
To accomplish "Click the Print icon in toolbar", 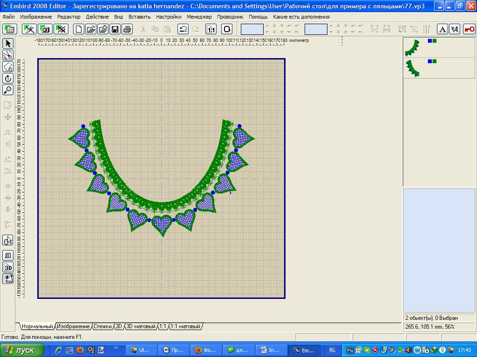I will coord(127,29).
